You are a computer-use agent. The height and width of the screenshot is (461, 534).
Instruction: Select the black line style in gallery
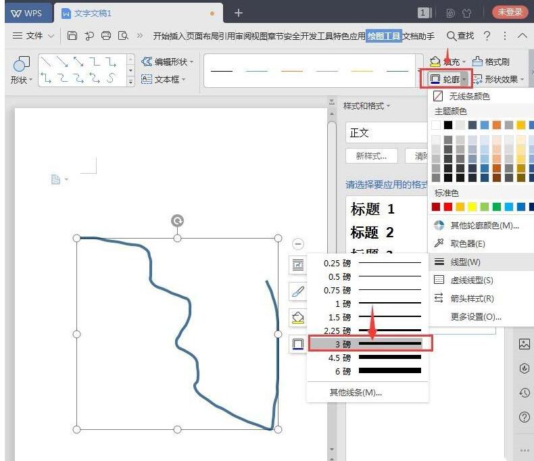pyautogui.click(x=222, y=71)
